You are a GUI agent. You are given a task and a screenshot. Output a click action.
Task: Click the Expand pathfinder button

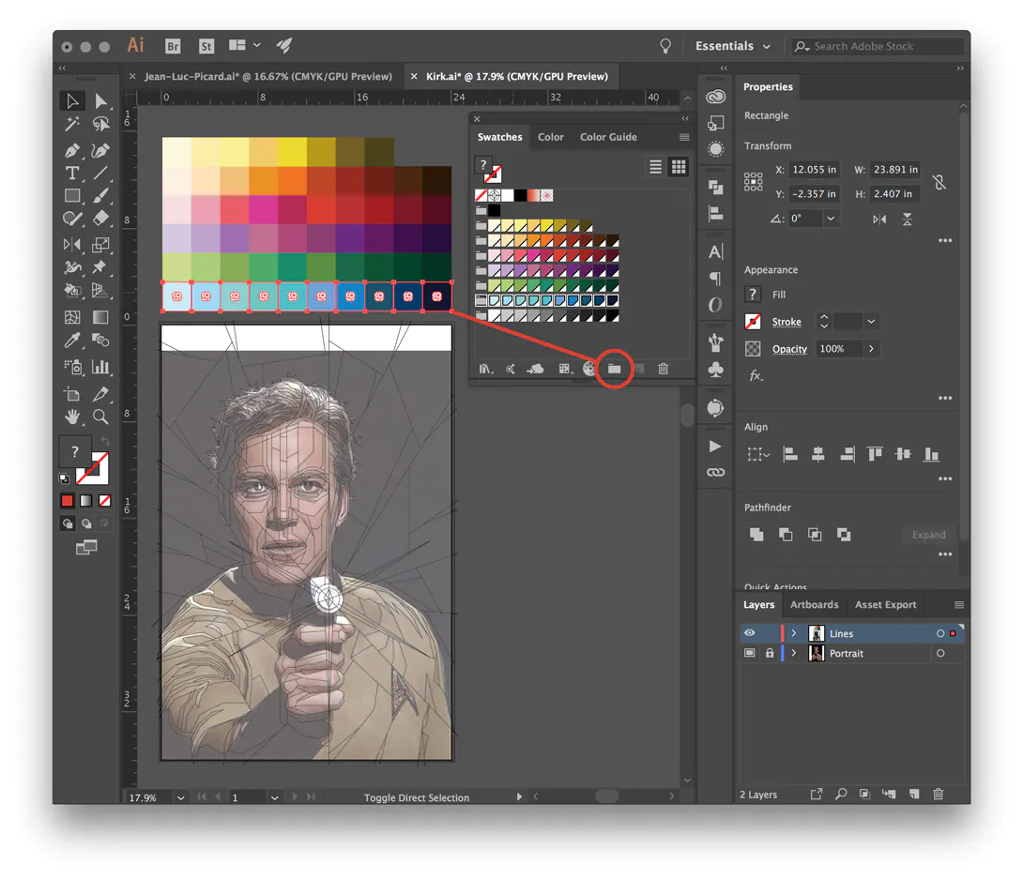[x=928, y=535]
